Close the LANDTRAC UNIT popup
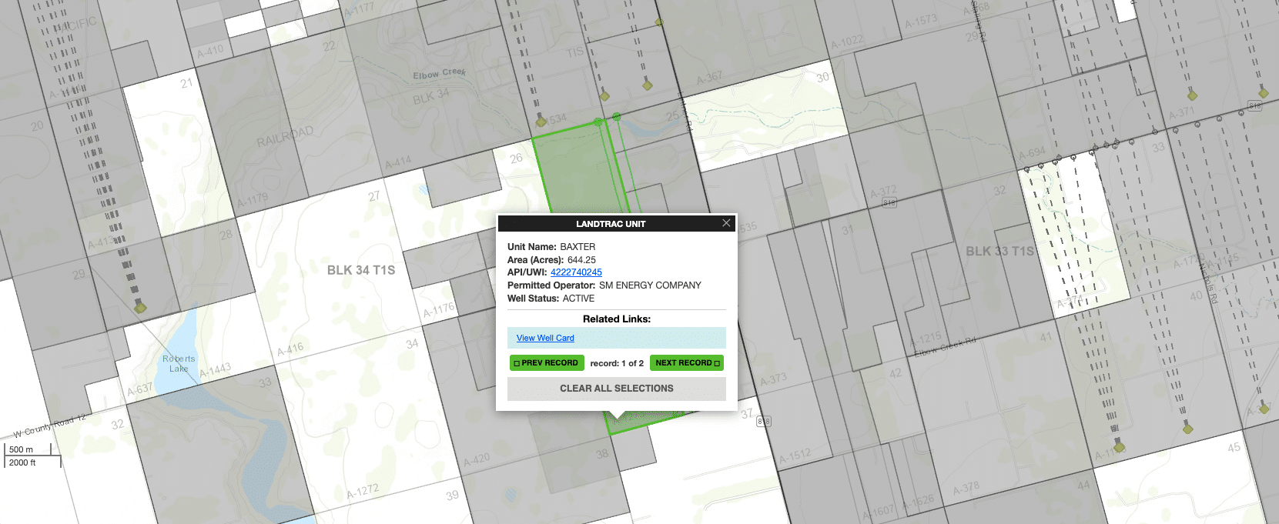This screenshot has width=1279, height=524. [726, 223]
